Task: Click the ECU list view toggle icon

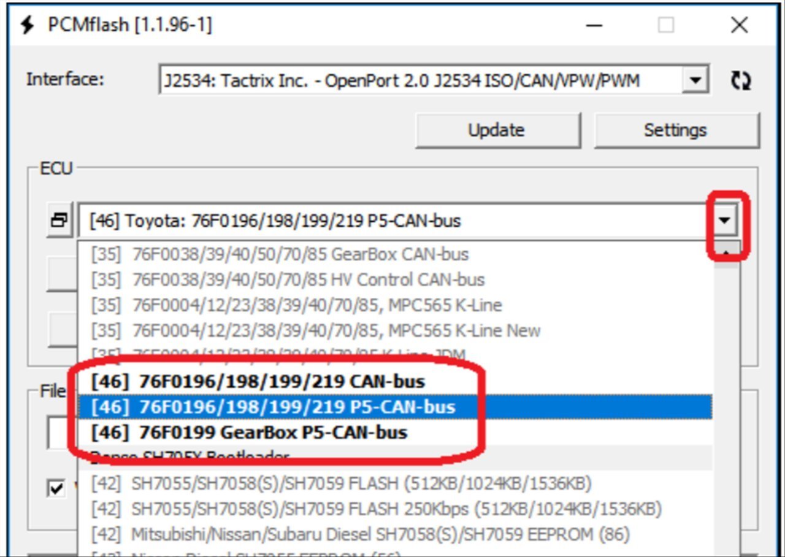Action: [x=59, y=220]
